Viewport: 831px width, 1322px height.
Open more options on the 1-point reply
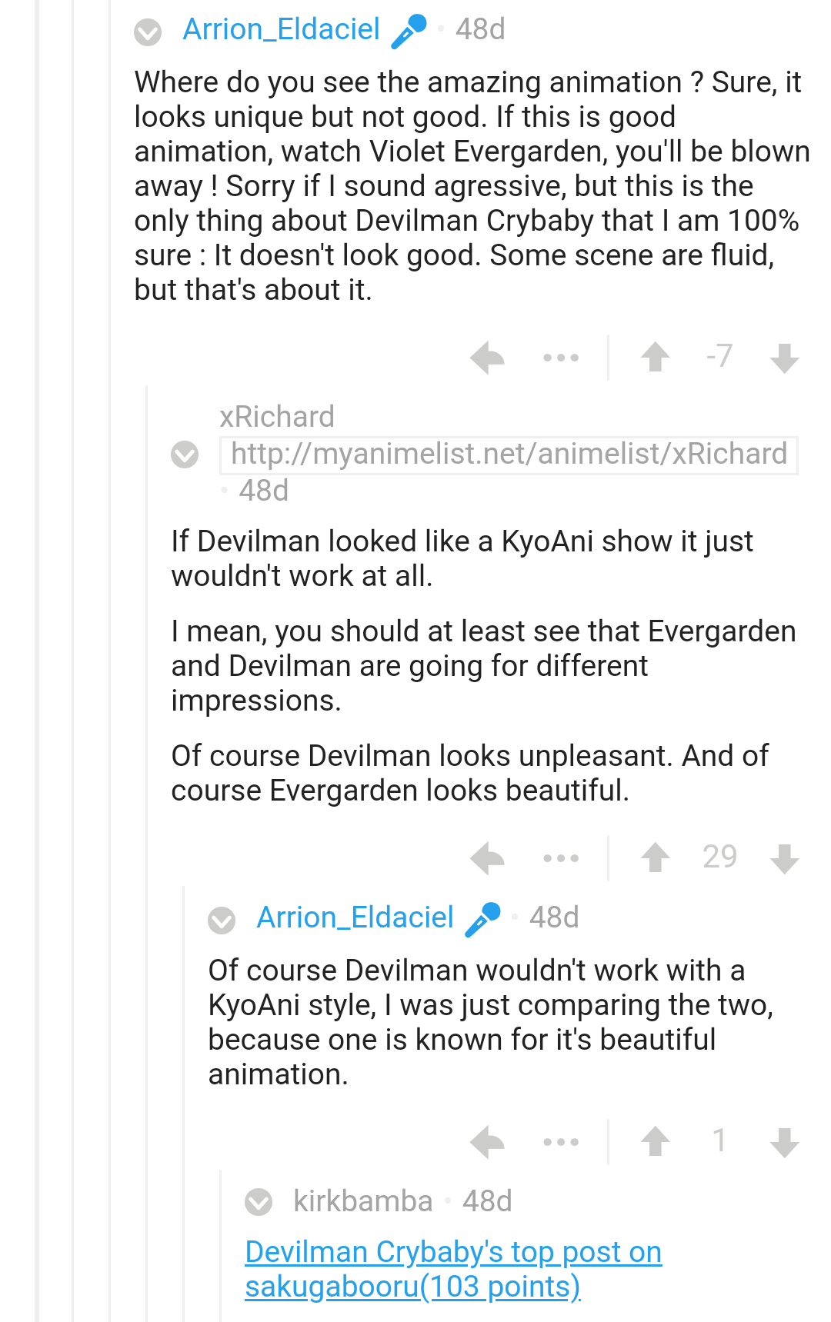tap(561, 1142)
